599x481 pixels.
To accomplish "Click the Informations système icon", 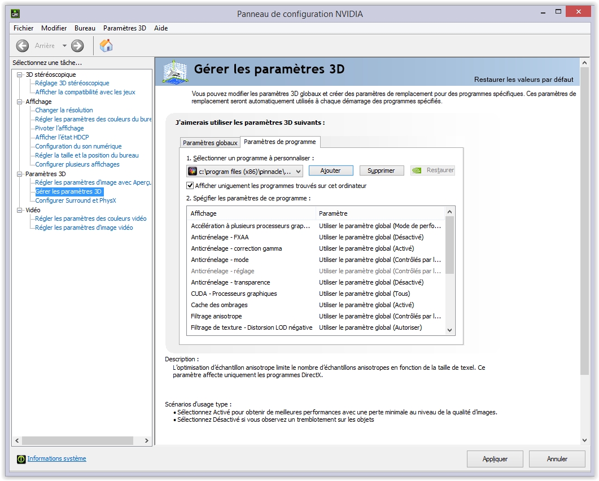I will click(21, 459).
